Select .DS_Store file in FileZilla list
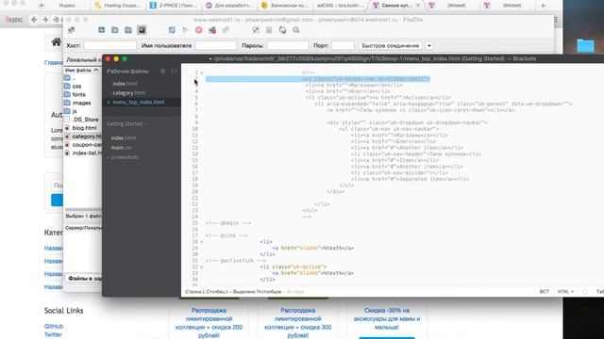 (86, 120)
